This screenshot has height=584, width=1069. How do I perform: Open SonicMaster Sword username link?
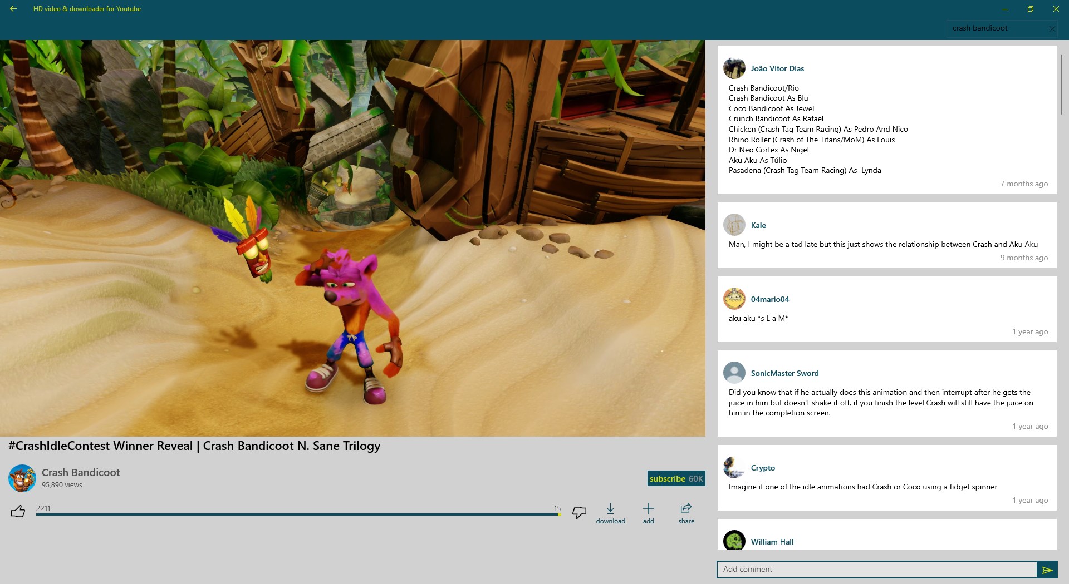pyautogui.click(x=784, y=373)
